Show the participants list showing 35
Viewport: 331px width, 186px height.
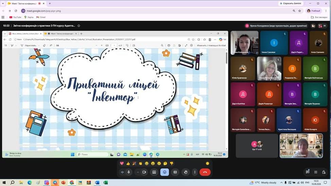click(323, 26)
